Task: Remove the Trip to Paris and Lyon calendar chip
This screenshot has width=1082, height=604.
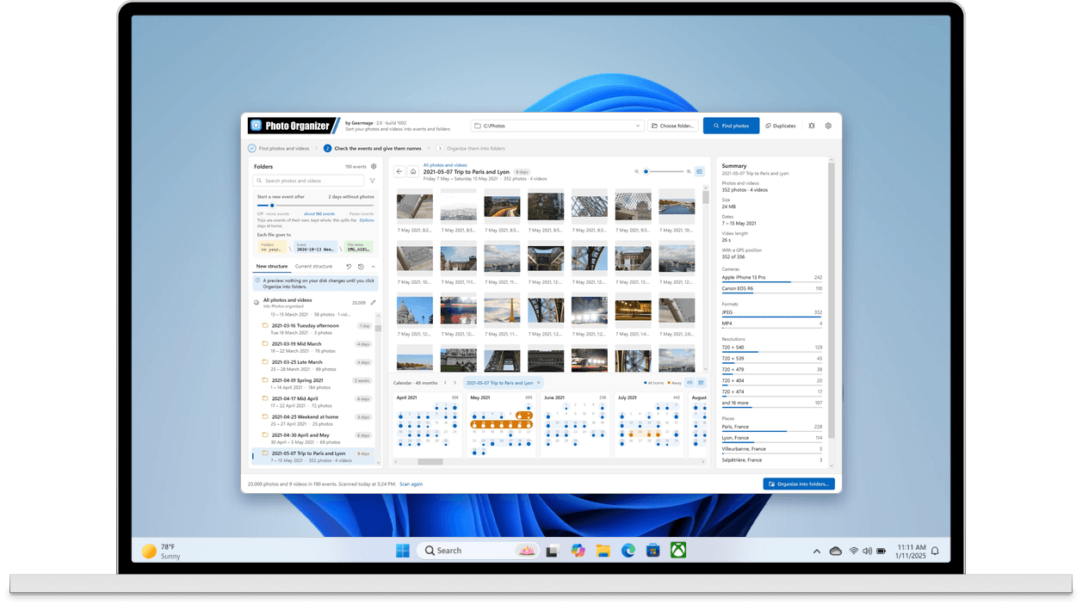Action: (539, 383)
